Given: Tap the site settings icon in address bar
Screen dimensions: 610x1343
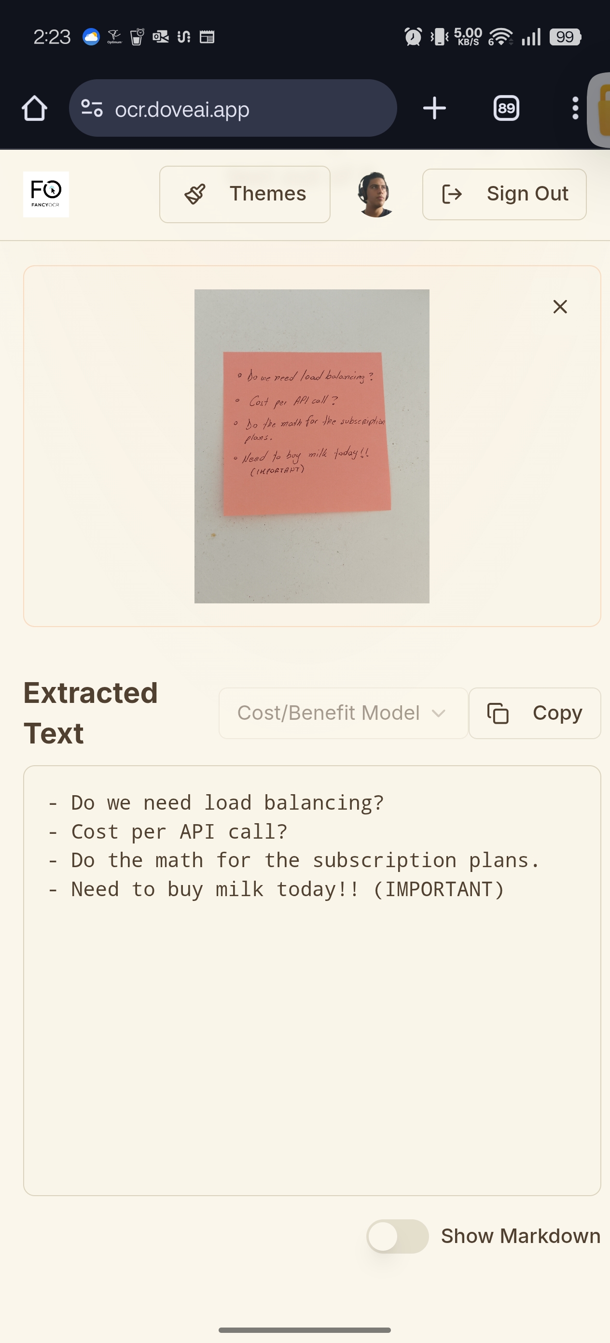Looking at the screenshot, I should [x=92, y=108].
